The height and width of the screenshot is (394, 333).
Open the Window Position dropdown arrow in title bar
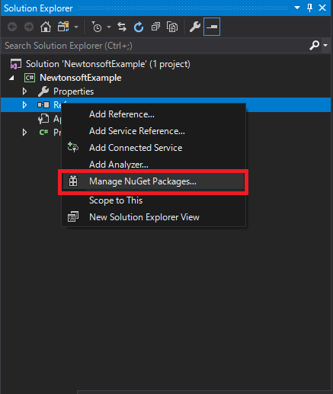click(x=297, y=8)
